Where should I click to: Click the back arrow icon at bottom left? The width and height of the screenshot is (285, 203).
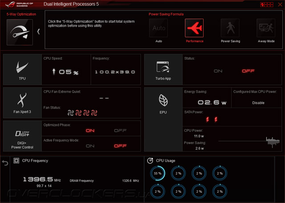(x=5, y=163)
